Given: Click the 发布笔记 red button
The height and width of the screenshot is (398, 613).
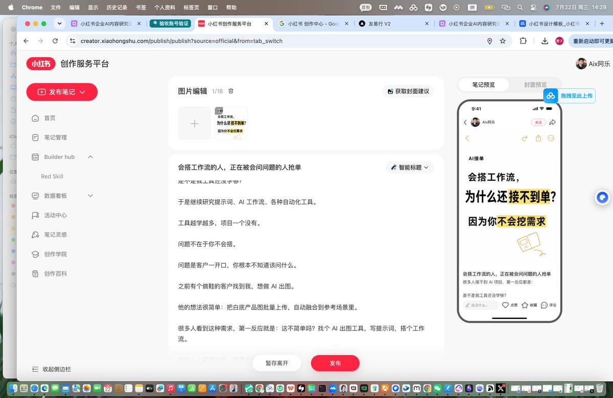Looking at the screenshot, I should click(62, 92).
